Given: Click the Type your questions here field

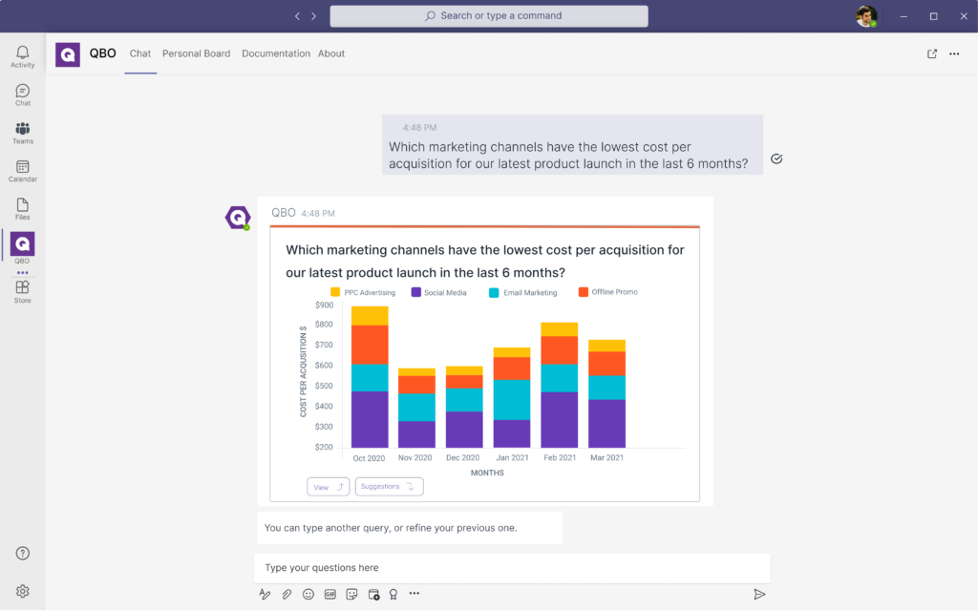Looking at the screenshot, I should [x=512, y=568].
